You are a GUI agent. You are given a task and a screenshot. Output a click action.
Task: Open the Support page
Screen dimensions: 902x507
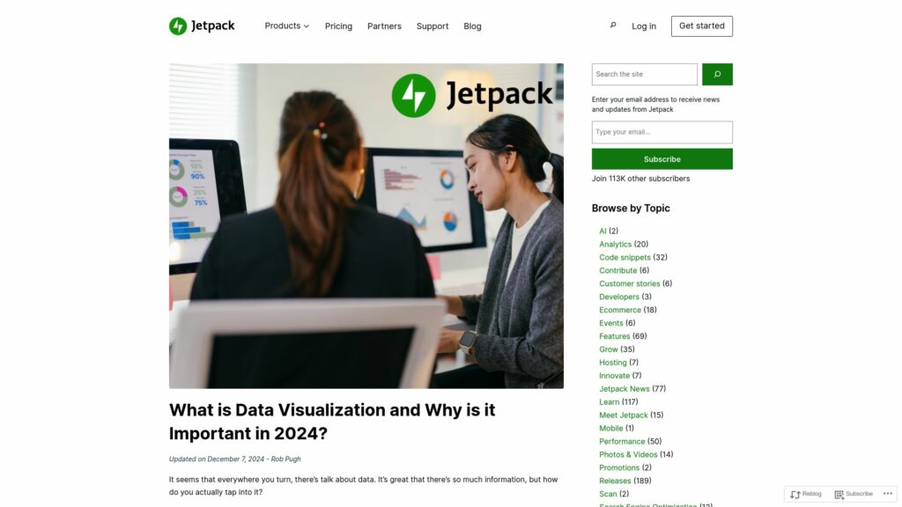pos(432,26)
